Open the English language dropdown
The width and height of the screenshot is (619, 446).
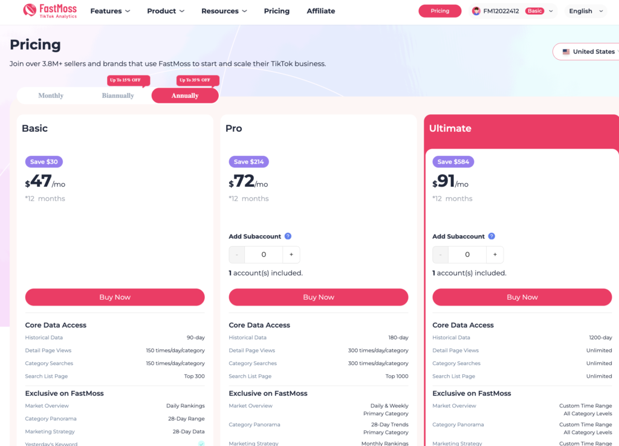586,11
